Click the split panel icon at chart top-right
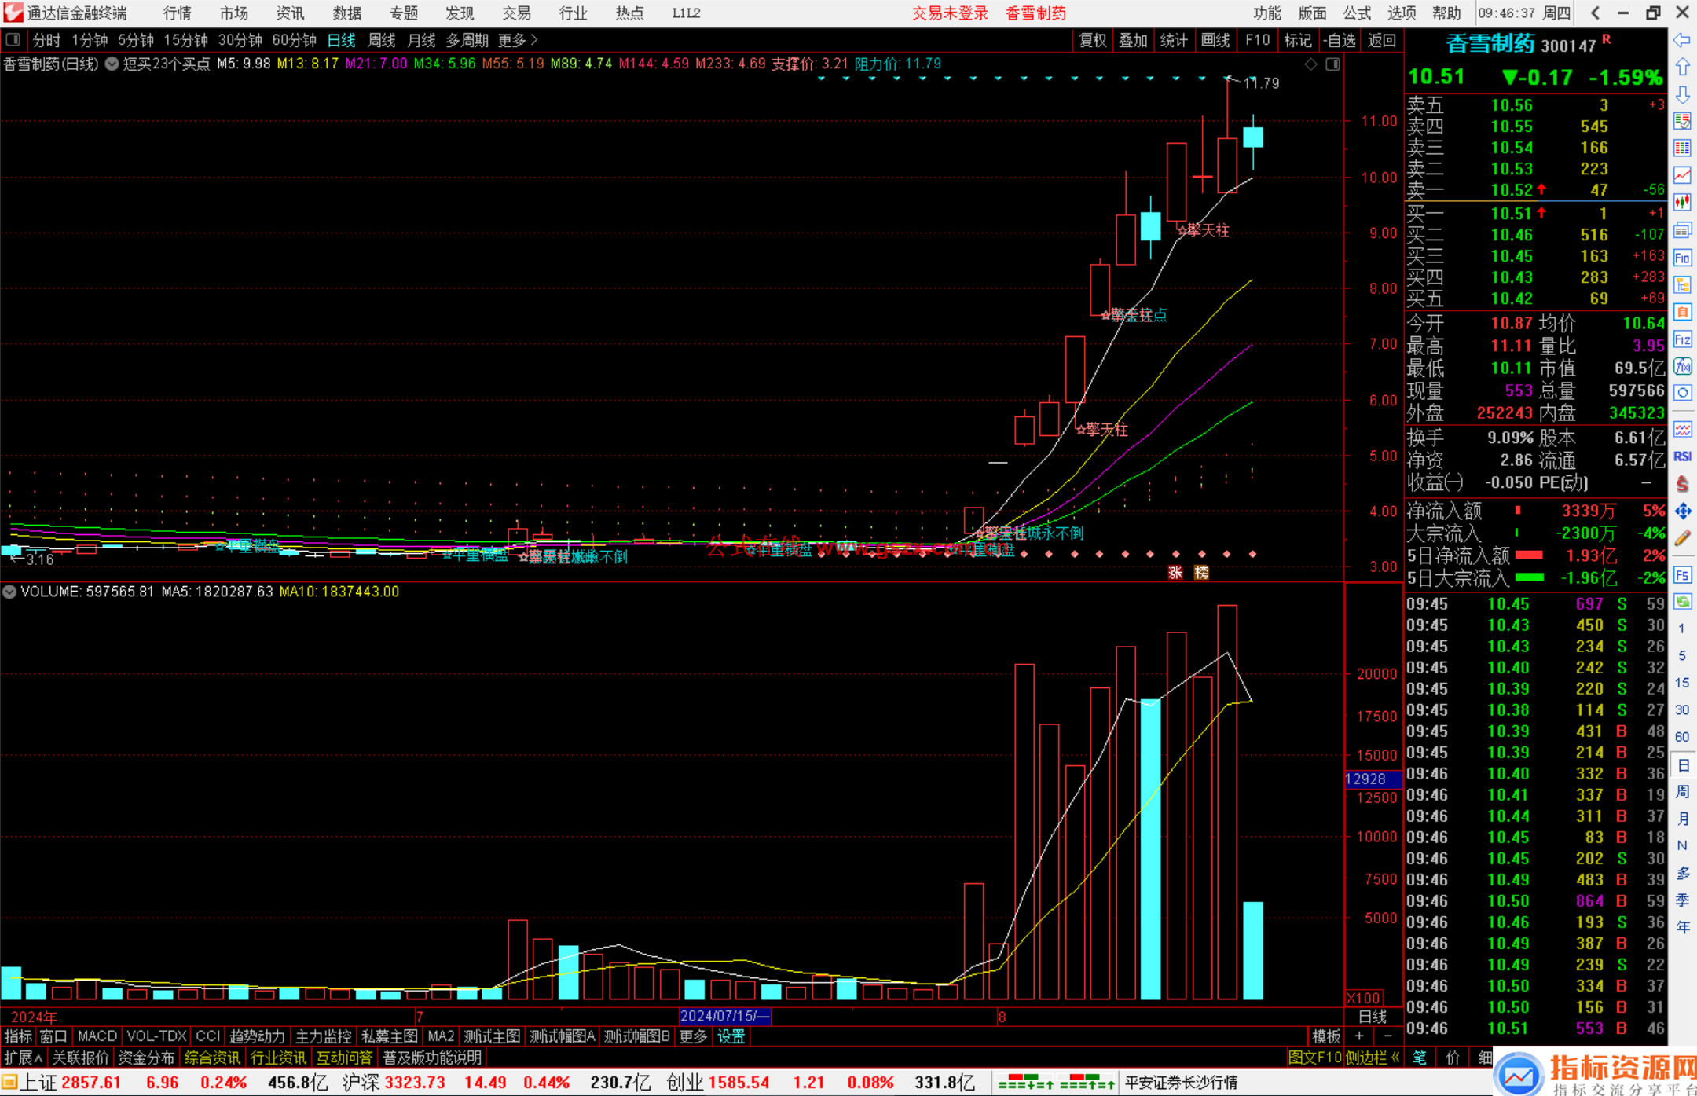Image resolution: width=1697 pixels, height=1096 pixels. [x=1332, y=64]
